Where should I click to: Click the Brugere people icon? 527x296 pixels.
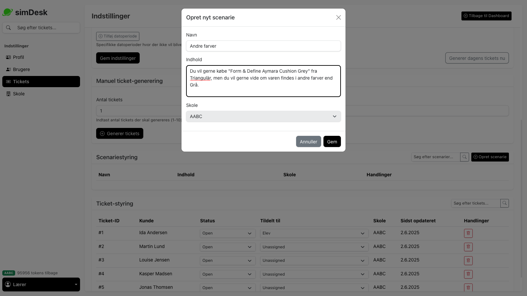click(x=8, y=69)
